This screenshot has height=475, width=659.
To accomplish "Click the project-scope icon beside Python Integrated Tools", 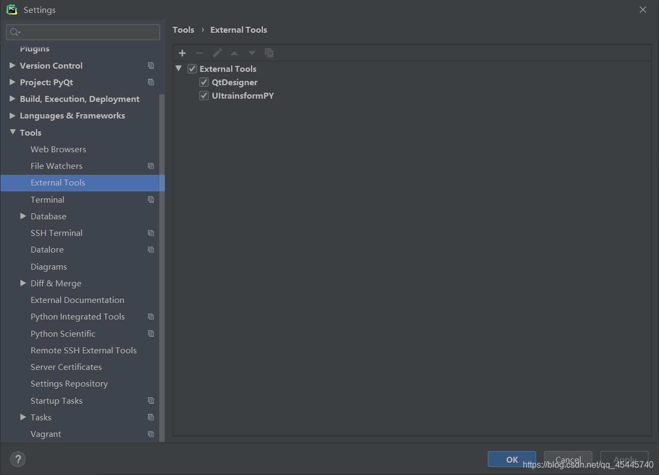I will 151,317.
